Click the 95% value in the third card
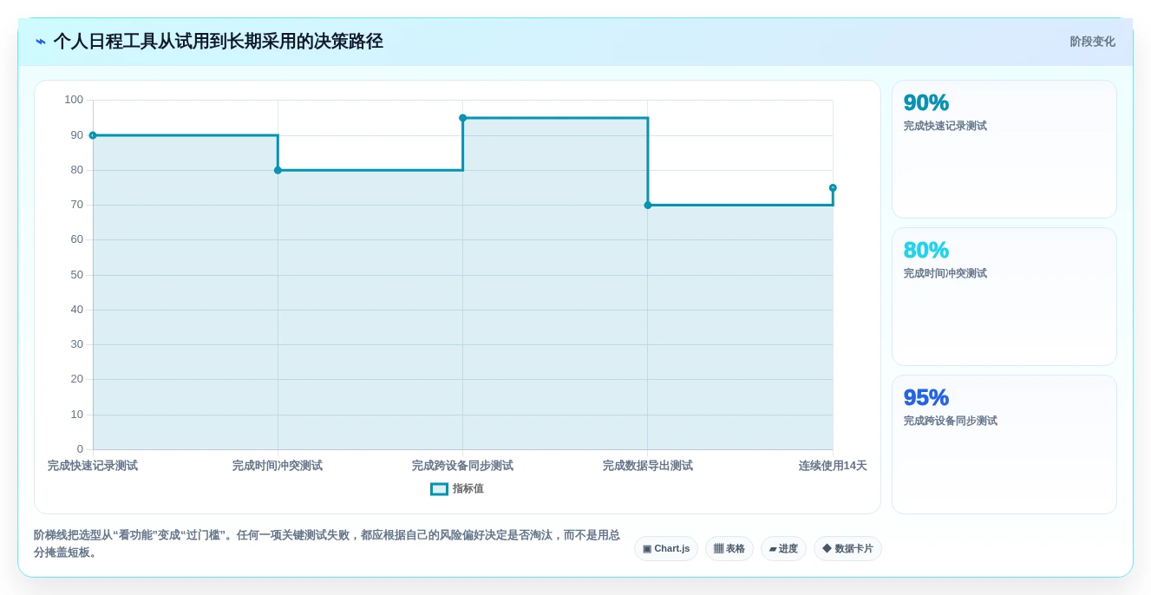 [x=926, y=397]
